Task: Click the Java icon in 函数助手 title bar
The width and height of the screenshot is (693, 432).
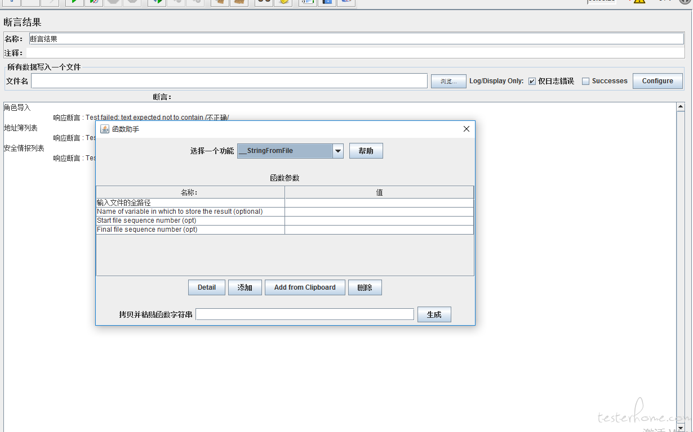Action: 105,129
